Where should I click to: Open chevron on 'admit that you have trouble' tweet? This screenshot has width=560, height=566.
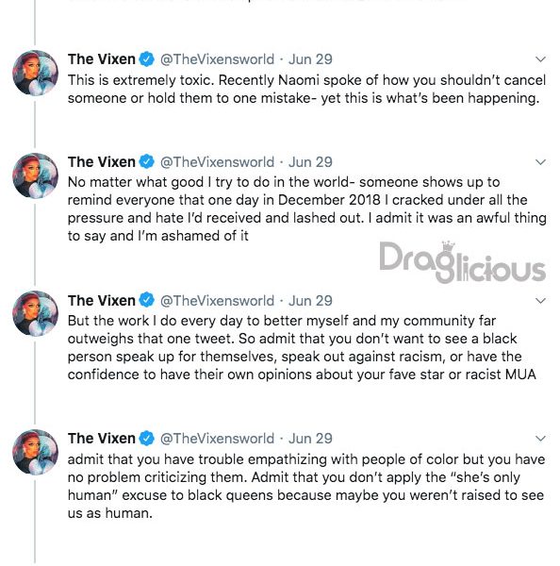coord(540,439)
